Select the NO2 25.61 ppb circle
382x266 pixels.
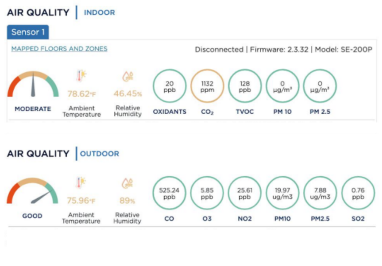[x=245, y=193]
